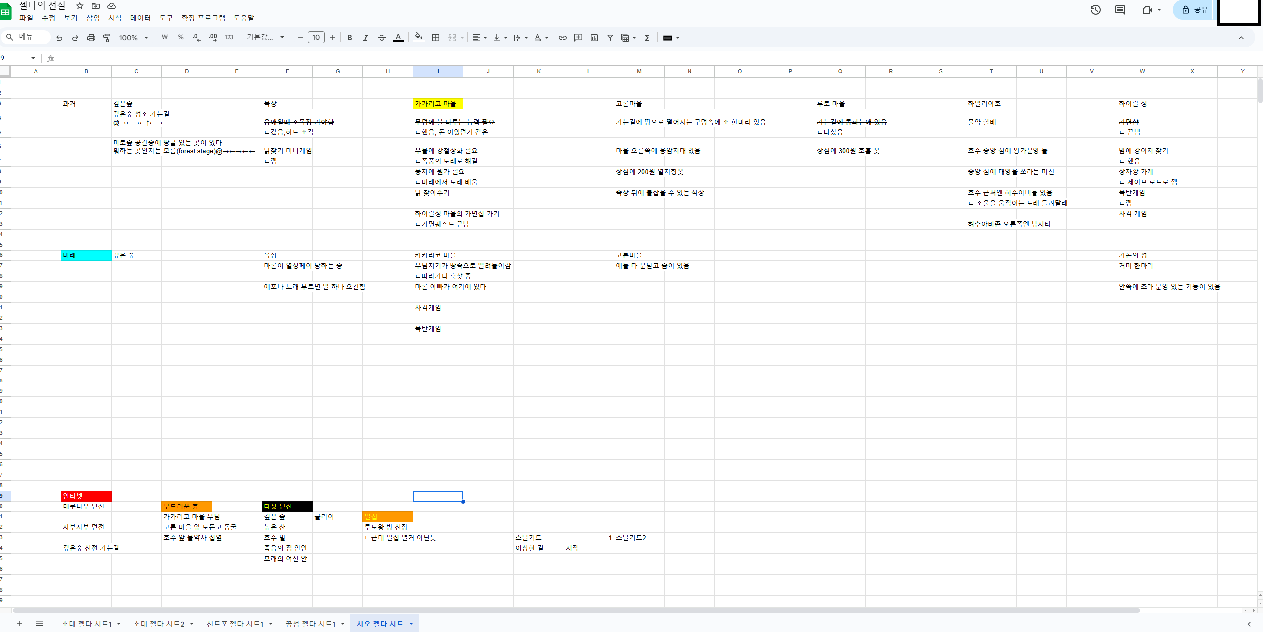Switch to the 꿈섬 젤다 시트1 tab
Viewport: 1263px width, 632px height.
(x=310, y=624)
